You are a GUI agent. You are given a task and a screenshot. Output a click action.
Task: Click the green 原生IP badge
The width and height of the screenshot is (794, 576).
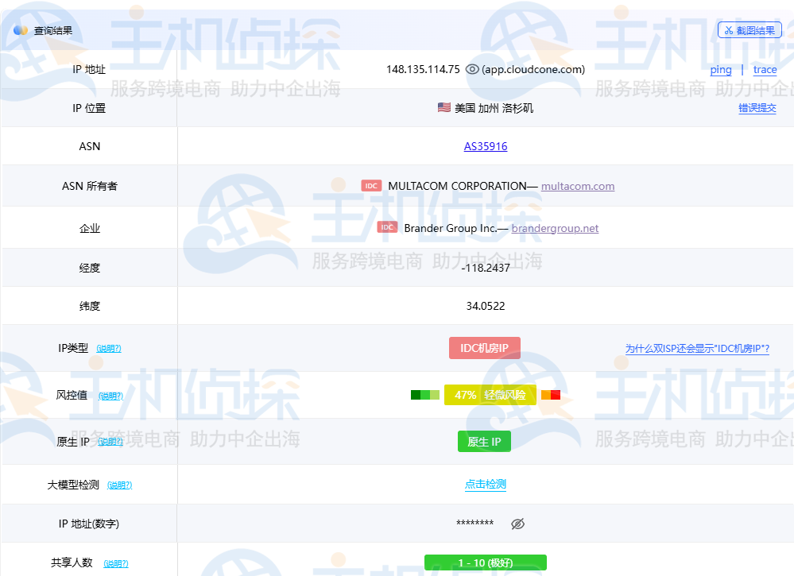pyautogui.click(x=484, y=441)
